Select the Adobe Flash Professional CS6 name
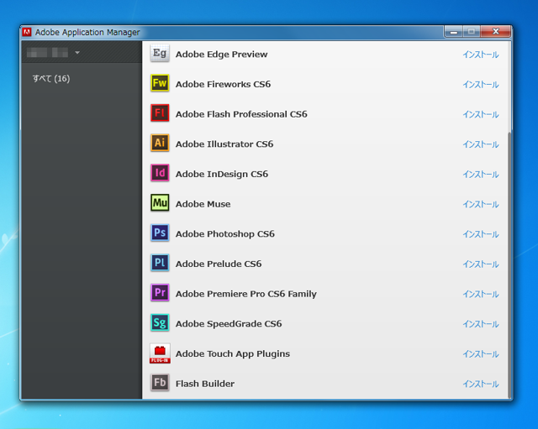Screen dimensions: 538x429 coord(241,114)
